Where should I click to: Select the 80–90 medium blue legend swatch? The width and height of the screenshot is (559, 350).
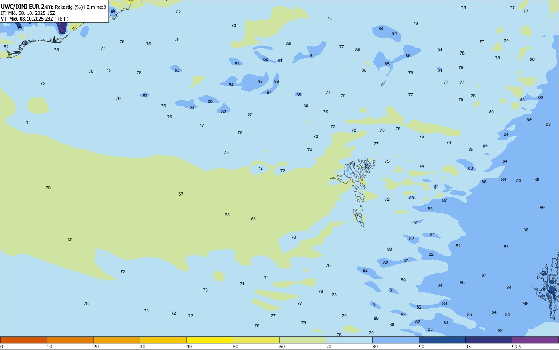click(396, 340)
